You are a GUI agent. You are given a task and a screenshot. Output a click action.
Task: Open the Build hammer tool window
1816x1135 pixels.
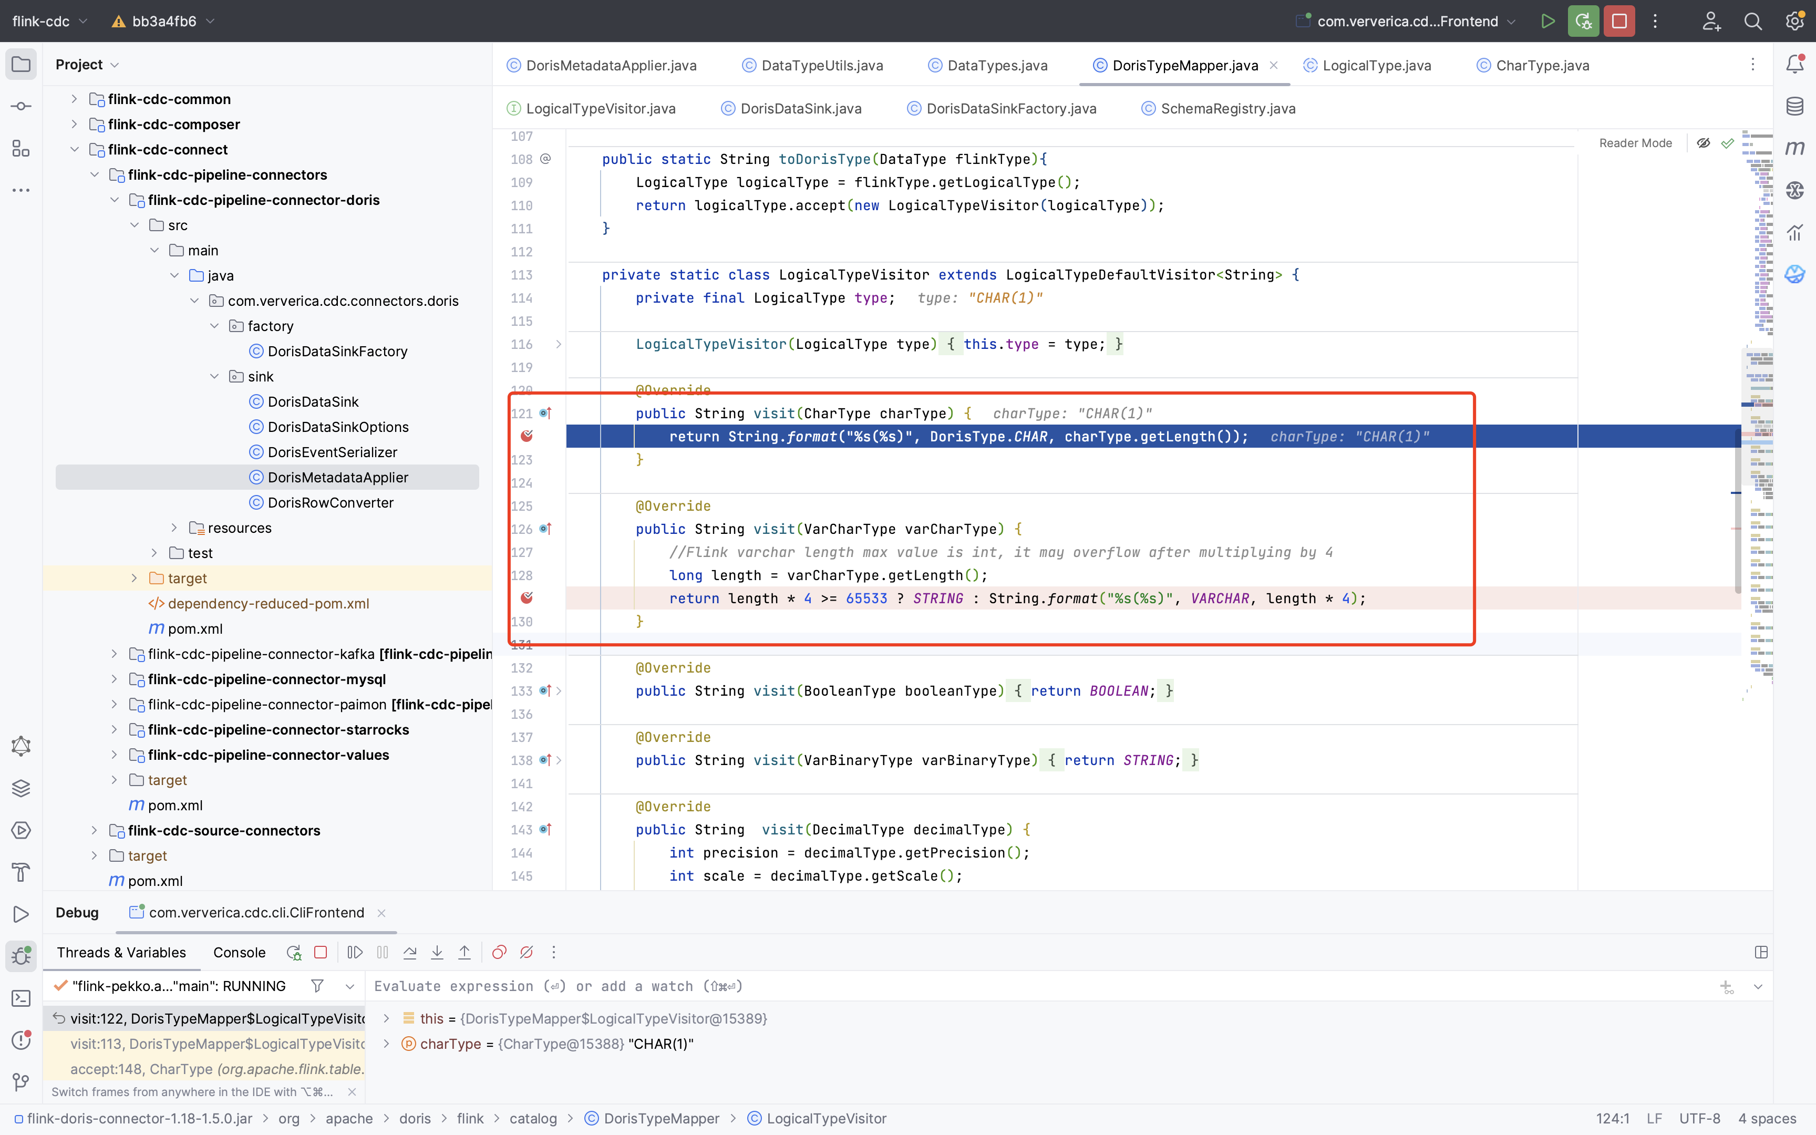(x=21, y=872)
